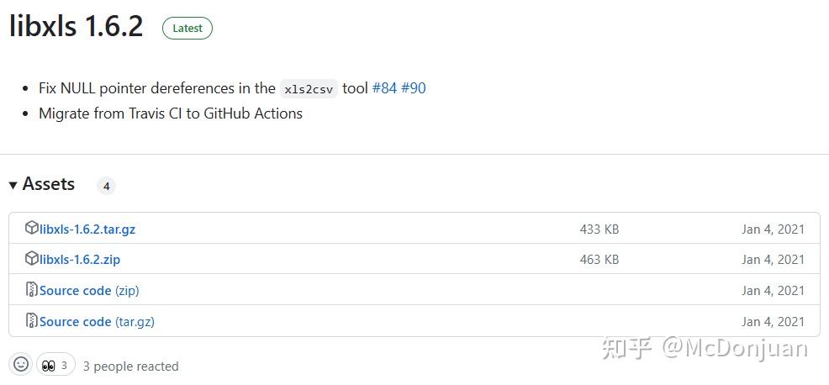Click the "3 people reacted" text
Viewport: 829px width, 385px height.
tap(130, 367)
